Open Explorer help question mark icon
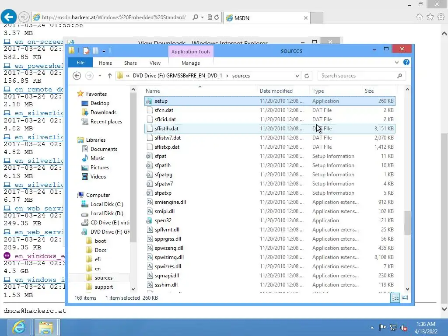The image size is (448, 336). [x=406, y=62]
